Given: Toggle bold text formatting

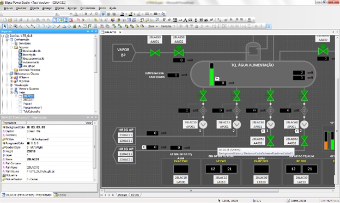Looking at the screenshot, I should coord(86,14).
